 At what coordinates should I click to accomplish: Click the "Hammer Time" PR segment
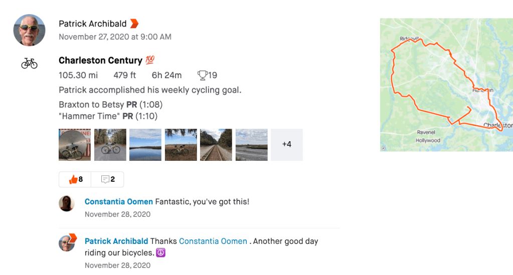coord(108,116)
